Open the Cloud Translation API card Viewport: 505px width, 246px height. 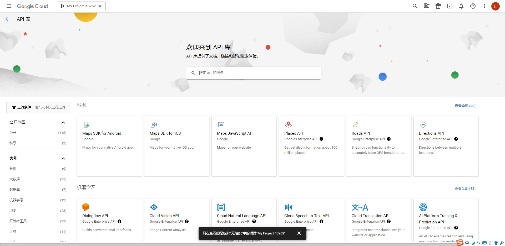(x=379, y=220)
